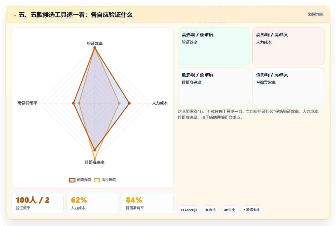Select the 高影响 / 低难度 quadrant card
This screenshot has height=226, width=336.
click(x=214, y=46)
